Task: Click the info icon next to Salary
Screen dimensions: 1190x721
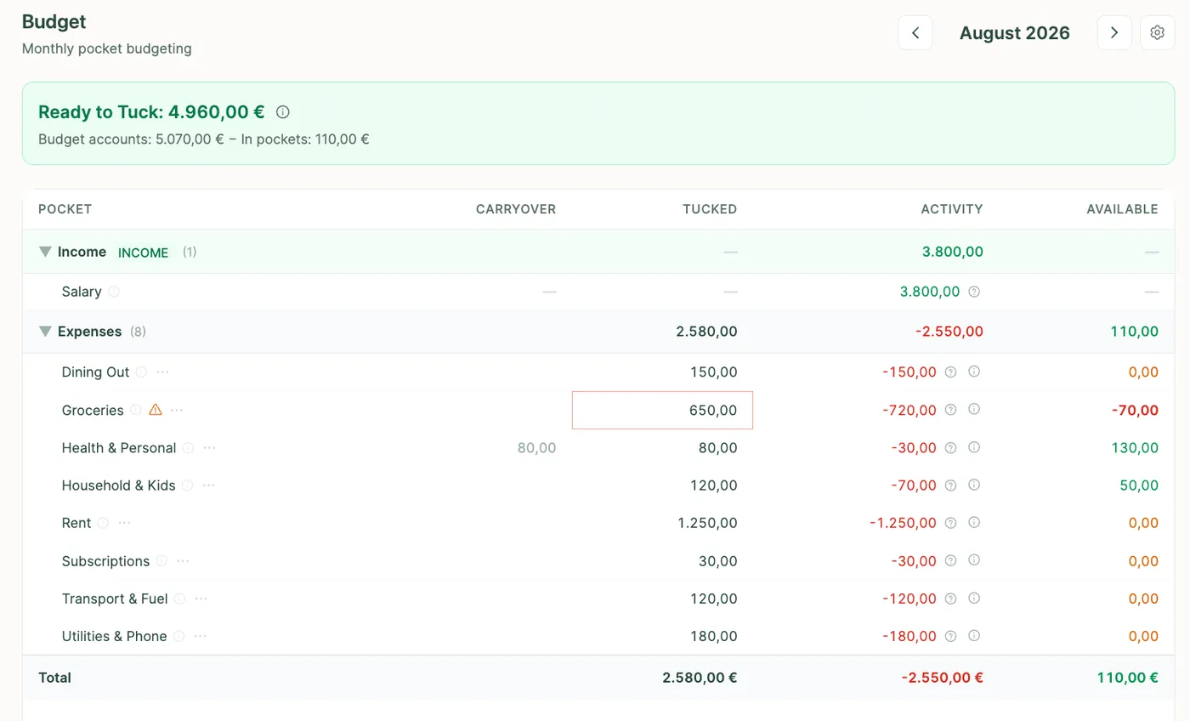Action: click(x=114, y=292)
